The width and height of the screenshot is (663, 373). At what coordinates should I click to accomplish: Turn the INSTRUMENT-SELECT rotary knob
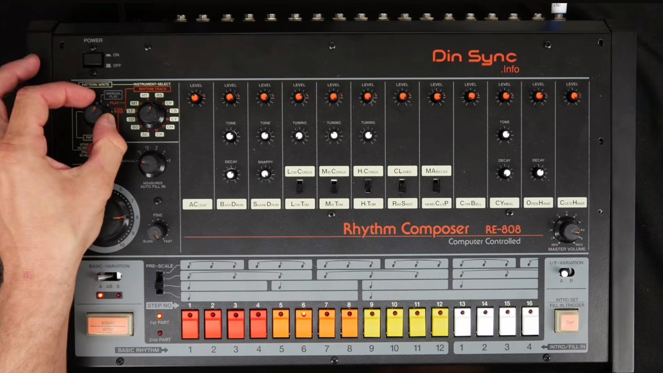151,114
